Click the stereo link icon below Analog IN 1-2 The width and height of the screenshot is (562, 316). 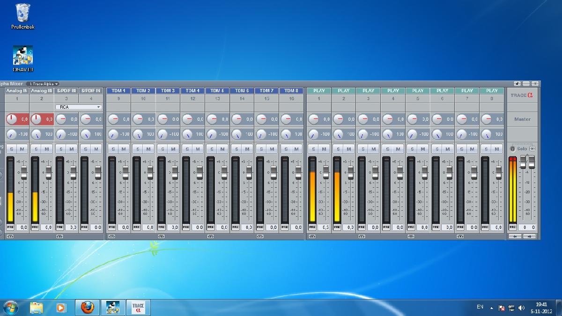point(10,236)
